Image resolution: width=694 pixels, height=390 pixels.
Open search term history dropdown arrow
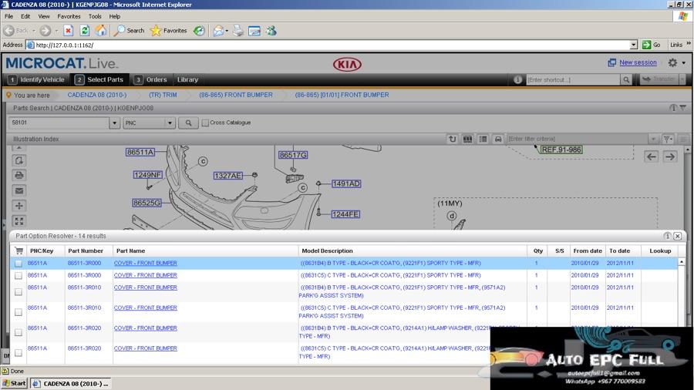115,123
